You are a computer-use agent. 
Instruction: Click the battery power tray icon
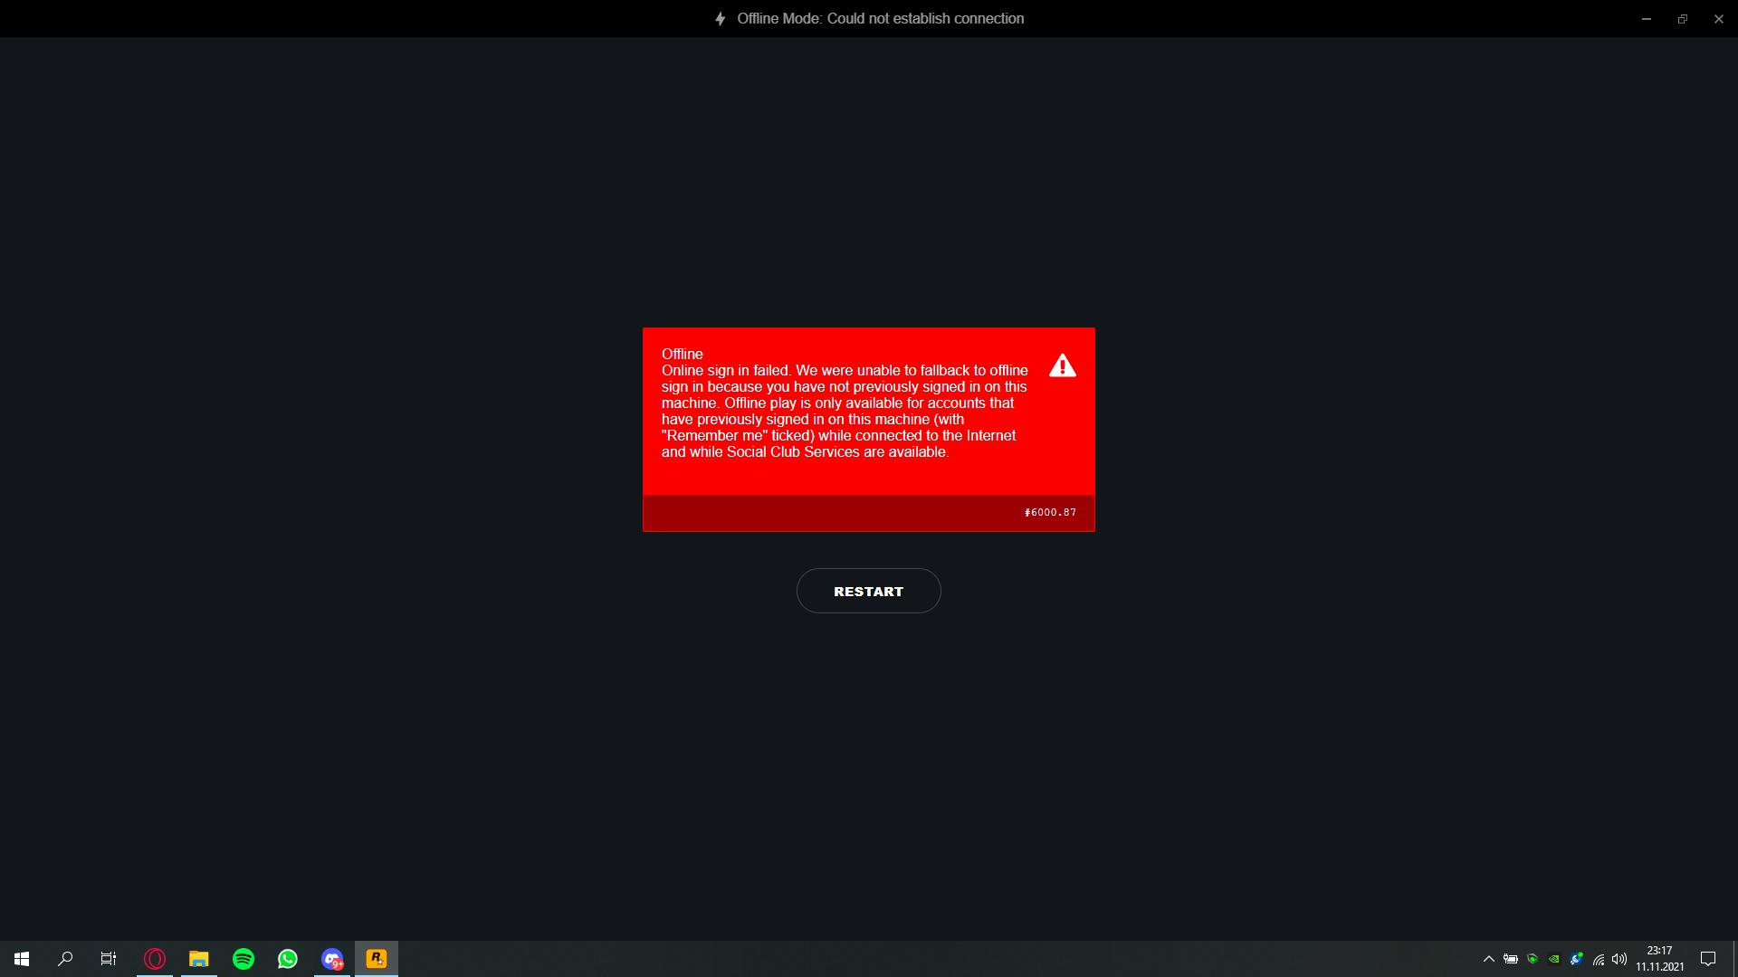pyautogui.click(x=1511, y=959)
